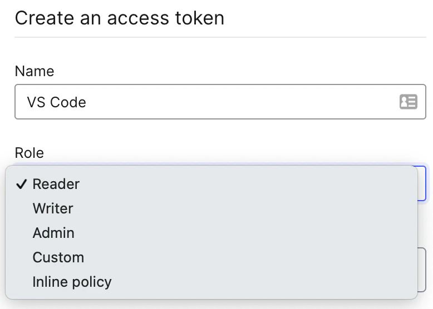Image resolution: width=433 pixels, height=309 pixels.
Task: Click the "Create an access token" heading
Action: click(119, 18)
